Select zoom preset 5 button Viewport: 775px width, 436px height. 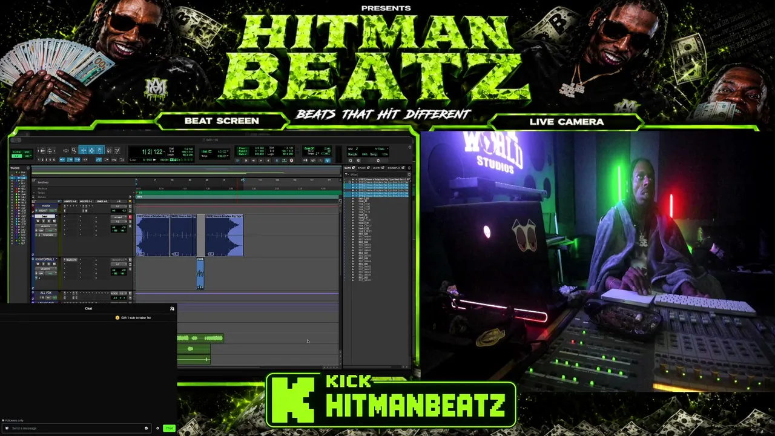(x=54, y=159)
